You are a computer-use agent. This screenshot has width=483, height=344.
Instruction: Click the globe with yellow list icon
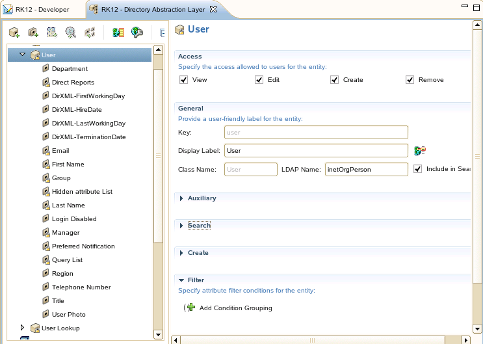pos(118,33)
